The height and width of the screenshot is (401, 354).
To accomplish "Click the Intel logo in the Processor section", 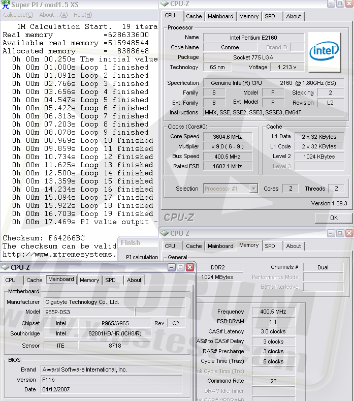I will (324, 52).
